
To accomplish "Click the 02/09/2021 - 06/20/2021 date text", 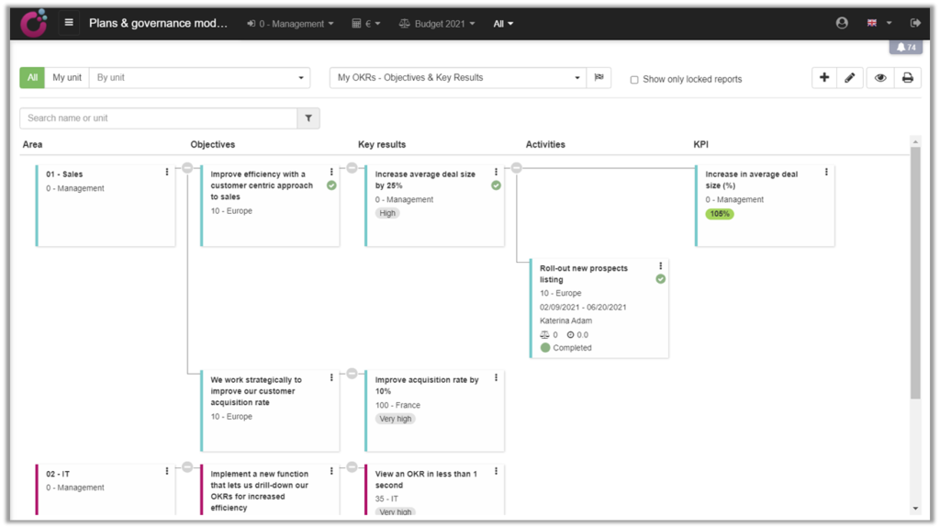I will click(x=583, y=308).
